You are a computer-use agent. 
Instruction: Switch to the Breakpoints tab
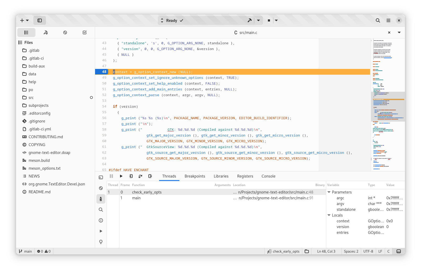[195, 176]
